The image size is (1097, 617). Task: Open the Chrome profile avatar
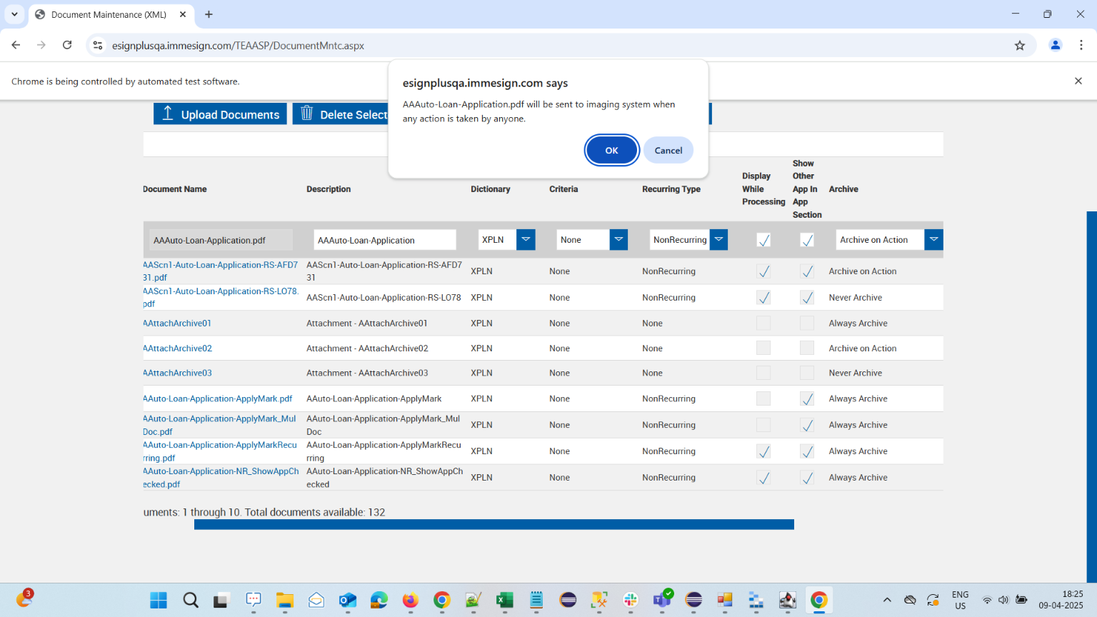point(1055,45)
